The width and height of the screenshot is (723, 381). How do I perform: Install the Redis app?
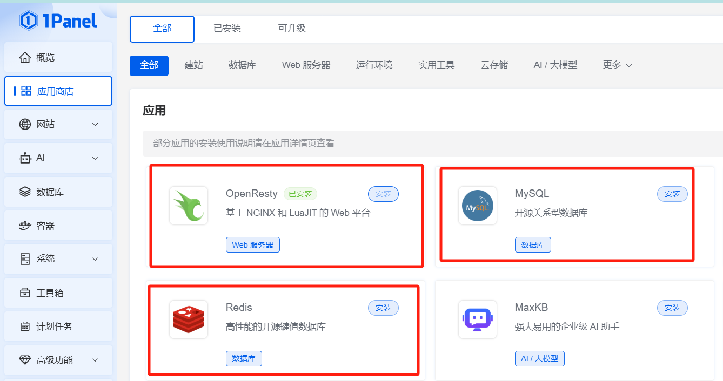pos(383,308)
